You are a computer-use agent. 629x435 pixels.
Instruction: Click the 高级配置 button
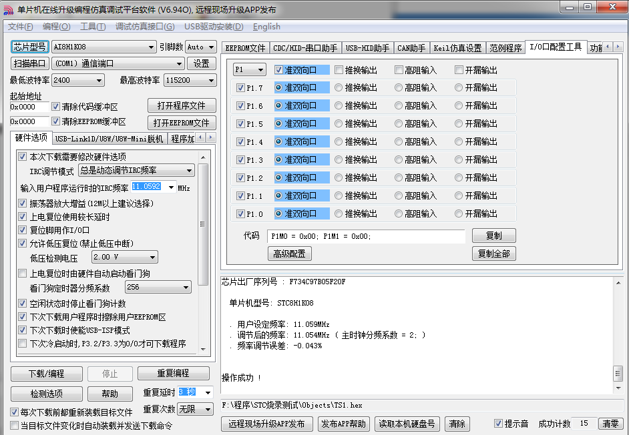[x=289, y=254]
